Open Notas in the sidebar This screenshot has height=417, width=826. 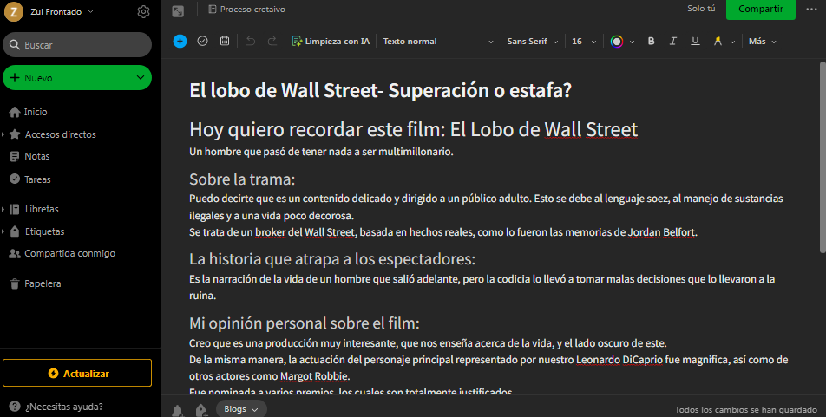36,156
